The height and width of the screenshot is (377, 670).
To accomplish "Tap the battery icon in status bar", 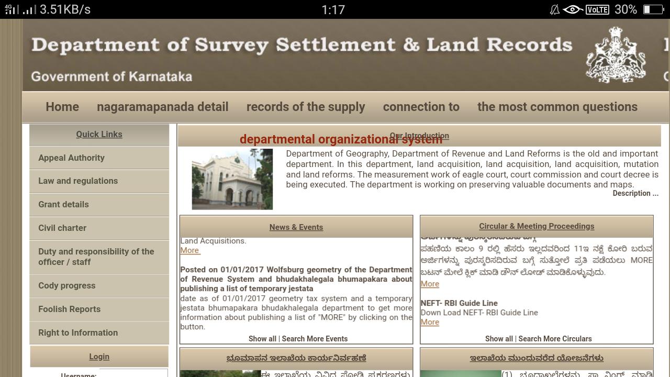I will coord(653,9).
